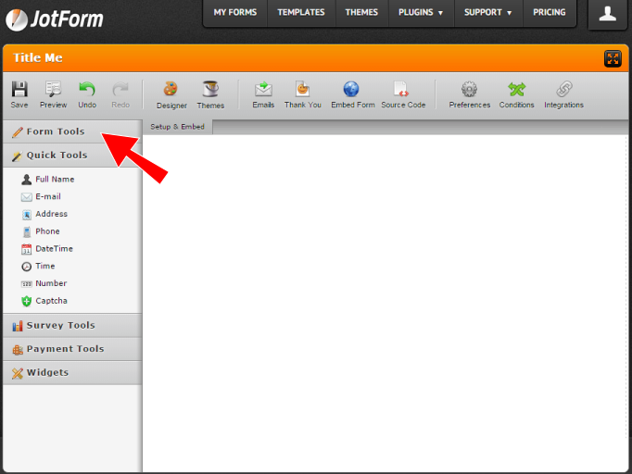This screenshot has width=632, height=474.
Task: Open Themes in top navigation
Action: tap(361, 12)
